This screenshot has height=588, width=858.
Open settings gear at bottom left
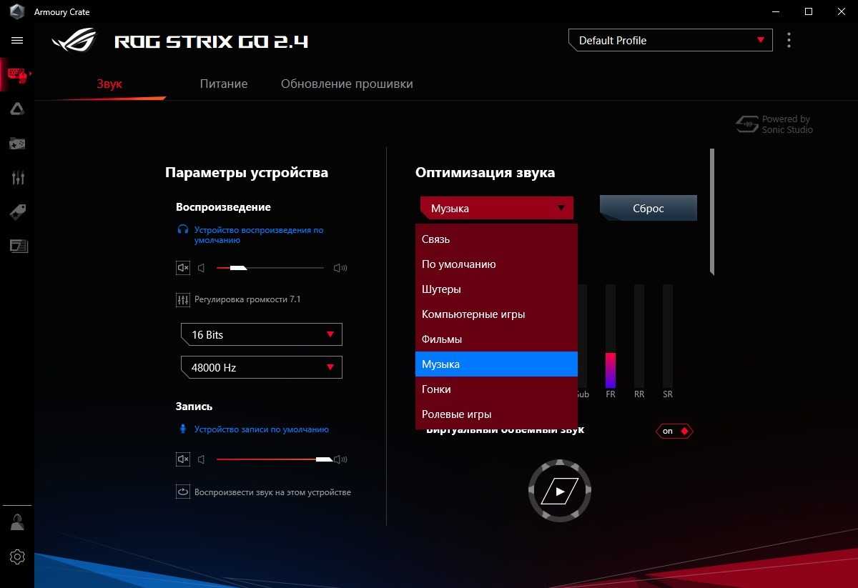(17, 557)
